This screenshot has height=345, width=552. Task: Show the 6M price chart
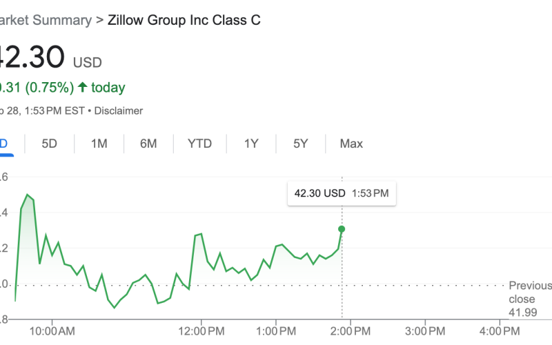148,144
